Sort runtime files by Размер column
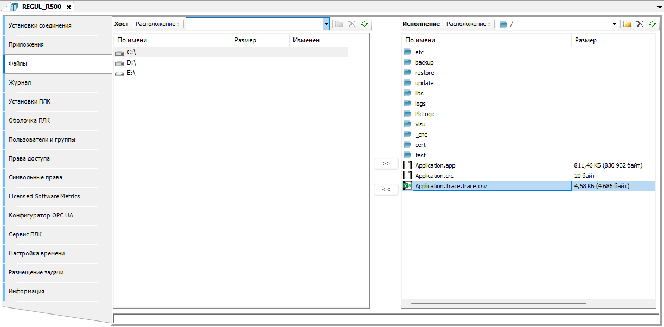 586,40
